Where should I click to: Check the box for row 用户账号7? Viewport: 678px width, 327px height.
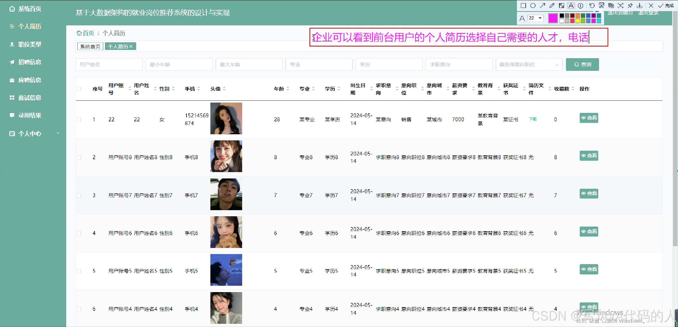click(x=79, y=195)
